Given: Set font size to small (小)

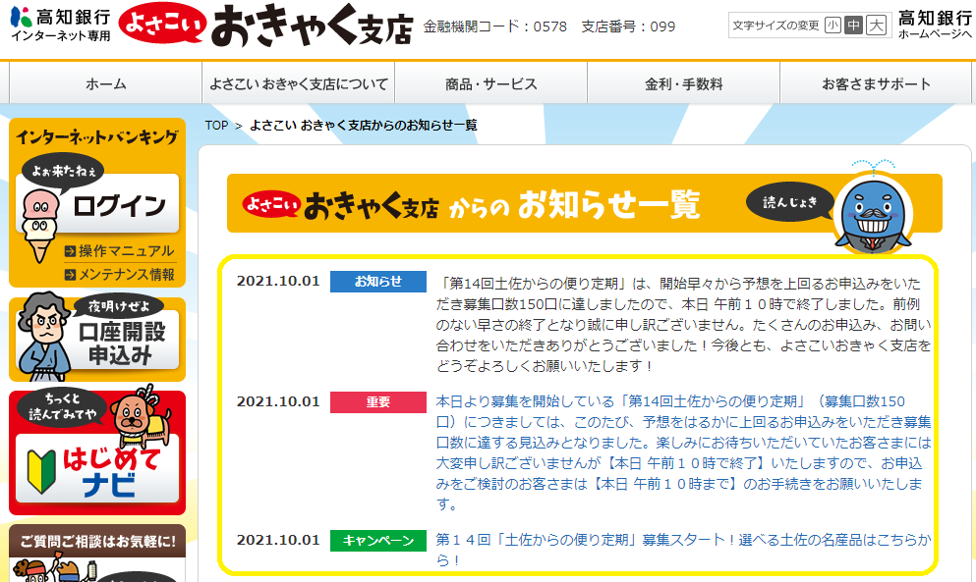Looking at the screenshot, I should [832, 26].
